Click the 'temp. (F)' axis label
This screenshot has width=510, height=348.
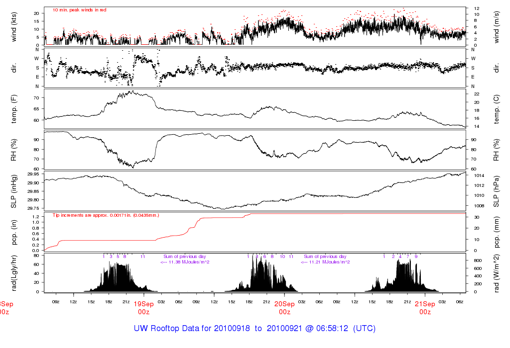(13, 109)
